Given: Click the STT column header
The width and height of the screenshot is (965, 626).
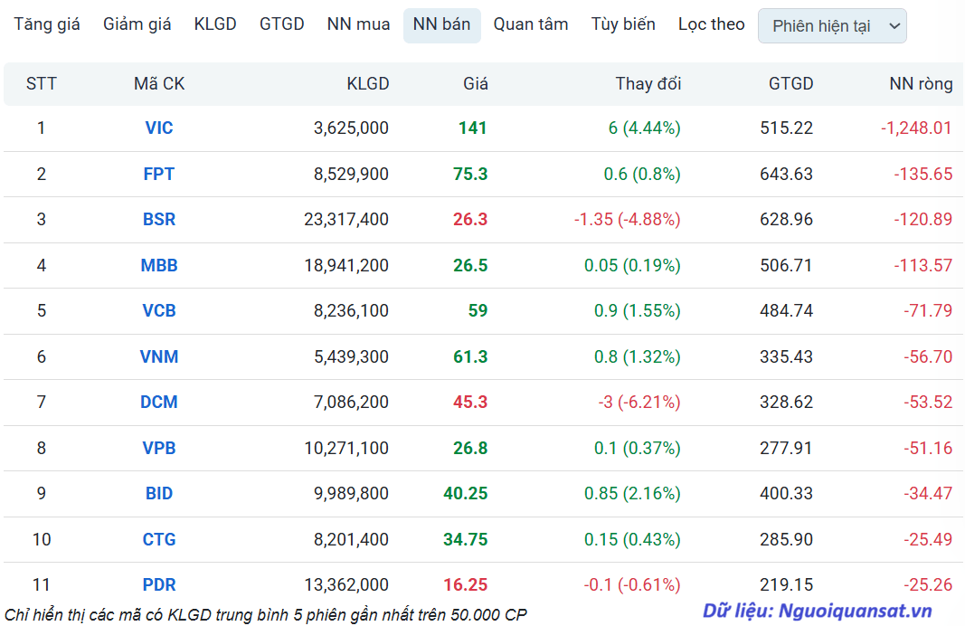Looking at the screenshot, I should (42, 84).
